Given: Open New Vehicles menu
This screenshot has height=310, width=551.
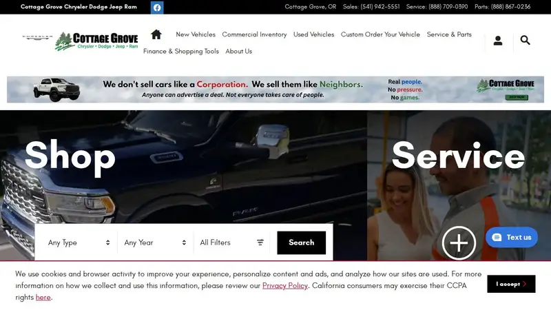Looking at the screenshot, I should pyautogui.click(x=196, y=34).
